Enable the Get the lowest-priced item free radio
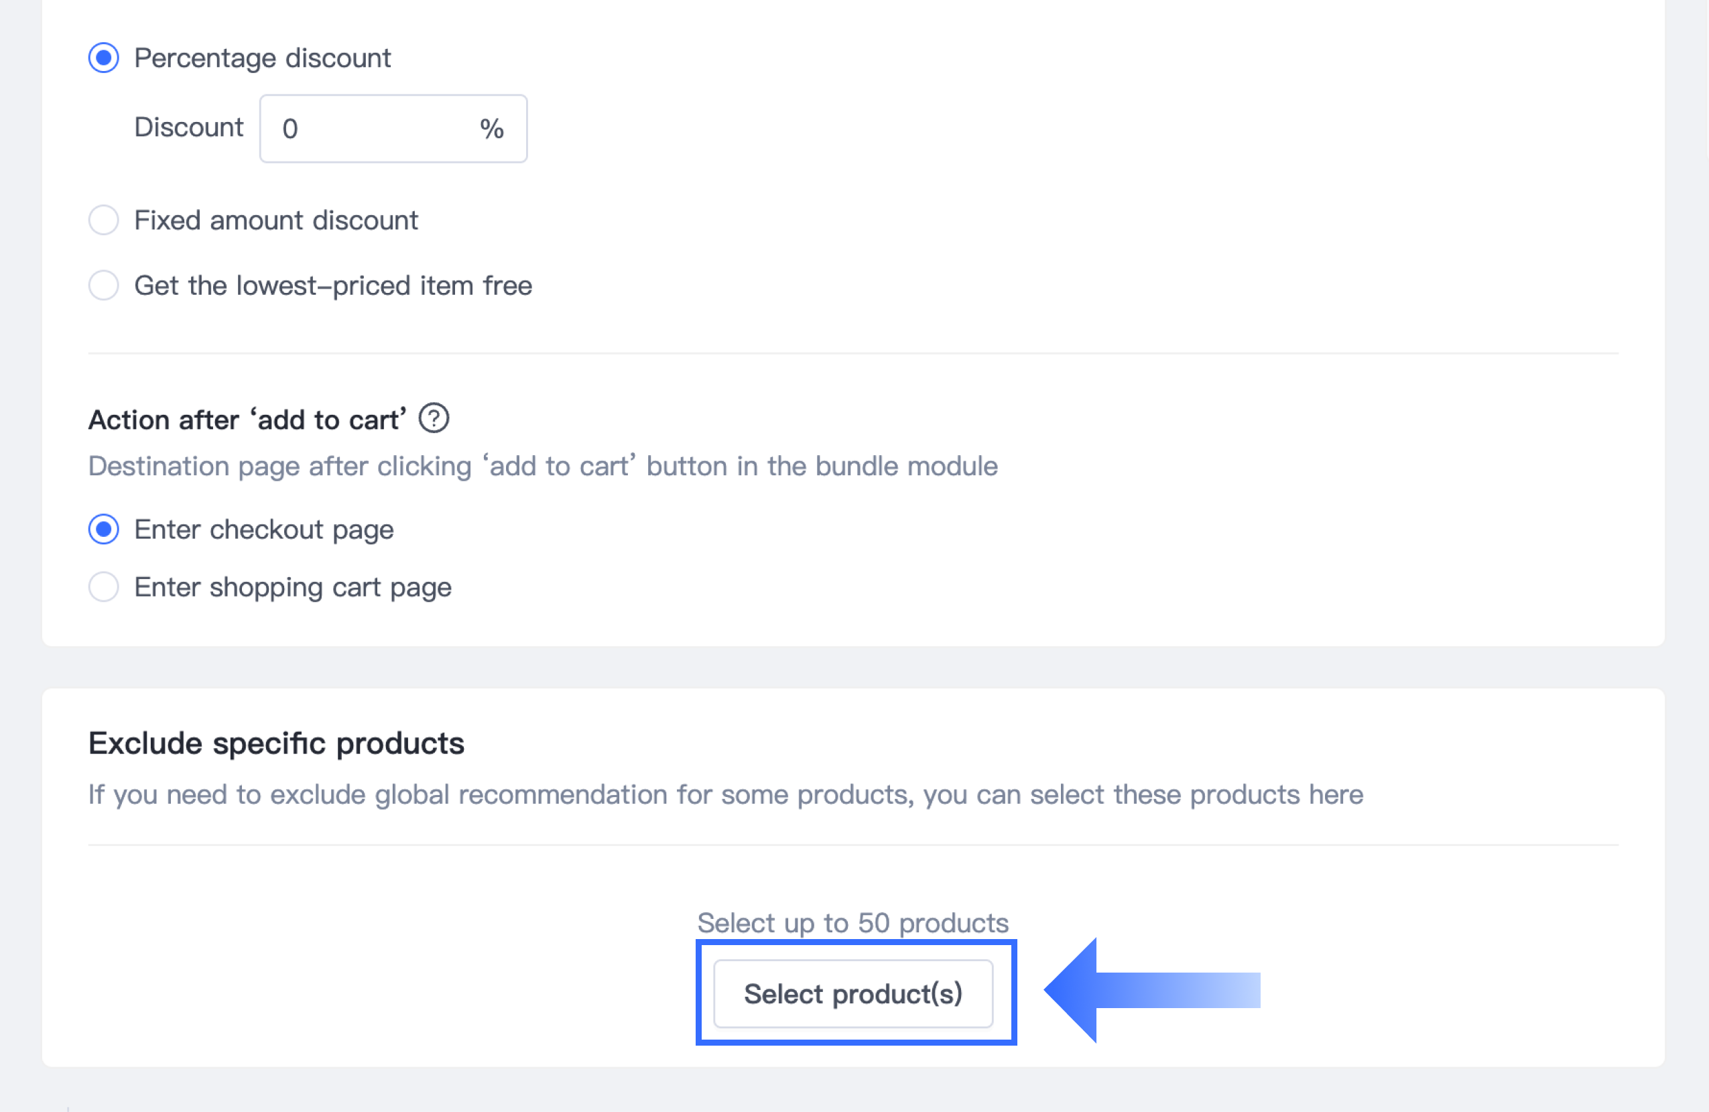The height and width of the screenshot is (1112, 1709). (103, 285)
